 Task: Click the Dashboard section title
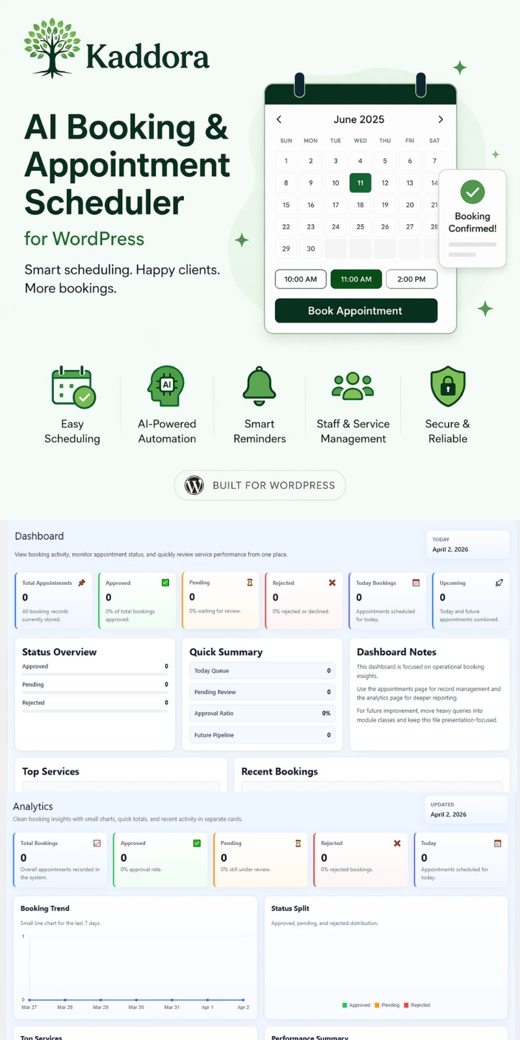point(40,536)
